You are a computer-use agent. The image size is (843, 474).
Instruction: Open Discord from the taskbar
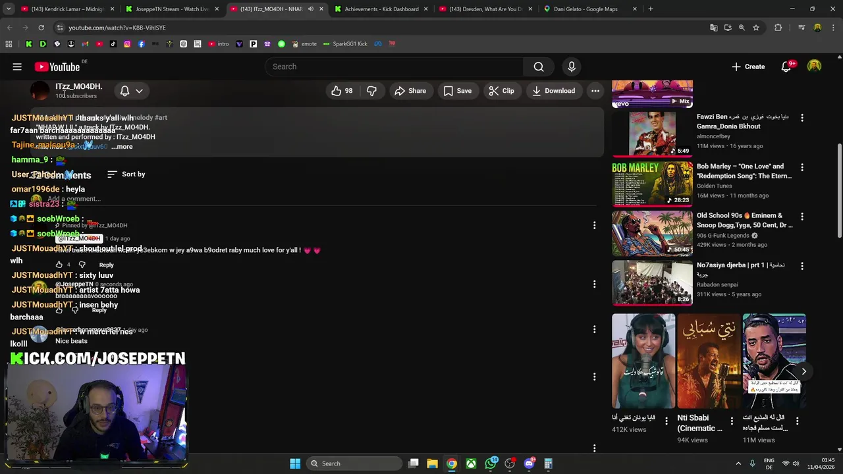click(x=529, y=463)
